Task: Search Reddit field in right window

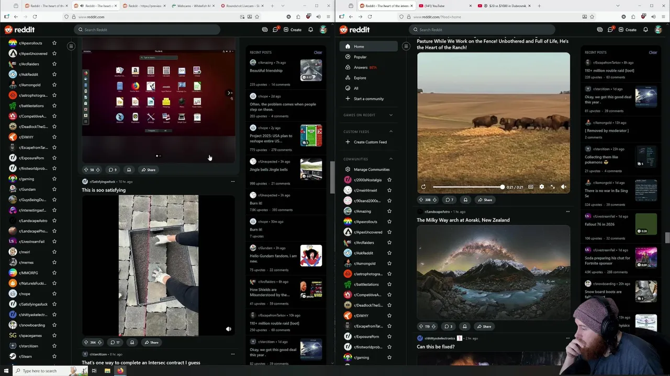Action: click(482, 30)
